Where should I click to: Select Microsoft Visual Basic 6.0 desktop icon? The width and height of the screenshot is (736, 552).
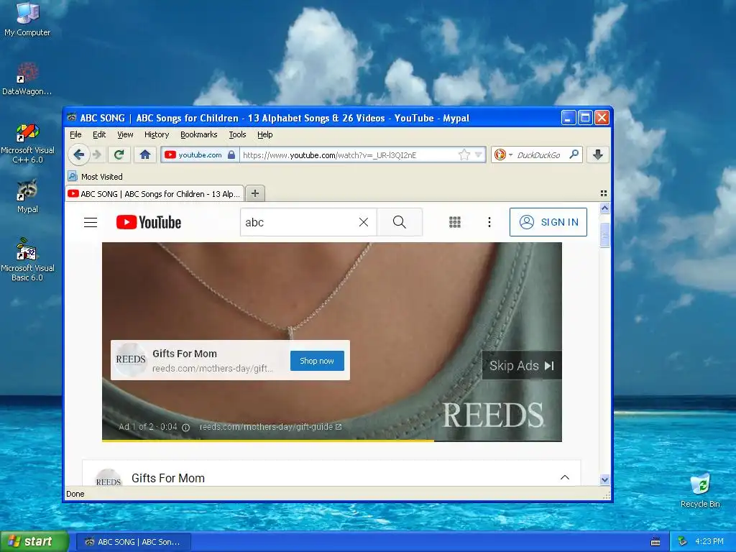(x=27, y=260)
